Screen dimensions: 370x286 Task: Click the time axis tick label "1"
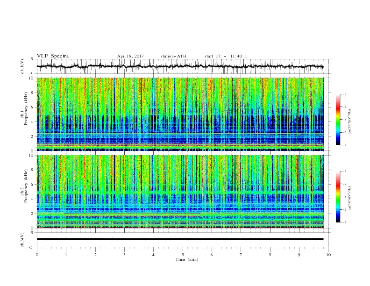[66, 255]
